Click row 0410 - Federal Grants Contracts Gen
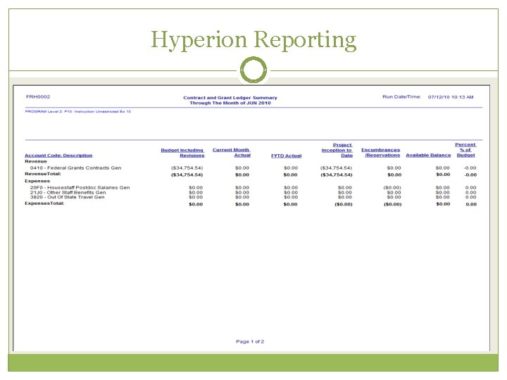Screen dimensions: 507x380 pyautogui.click(x=75, y=168)
